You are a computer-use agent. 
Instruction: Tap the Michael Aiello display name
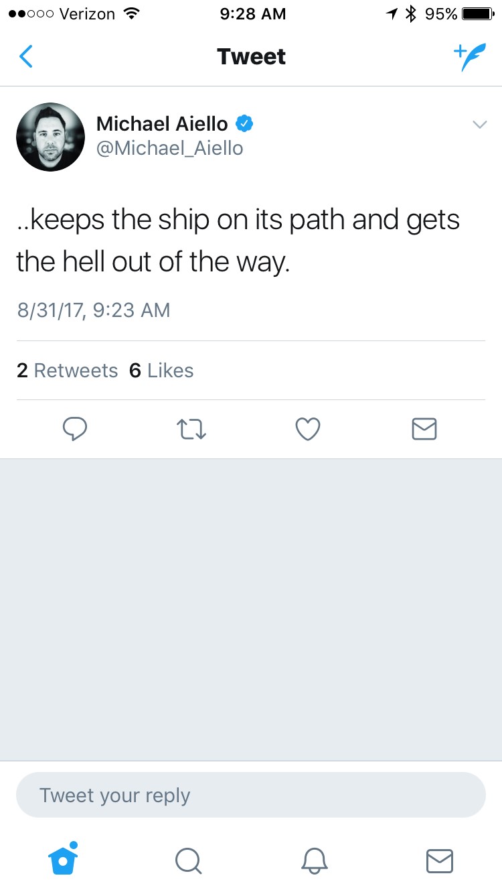tap(162, 123)
